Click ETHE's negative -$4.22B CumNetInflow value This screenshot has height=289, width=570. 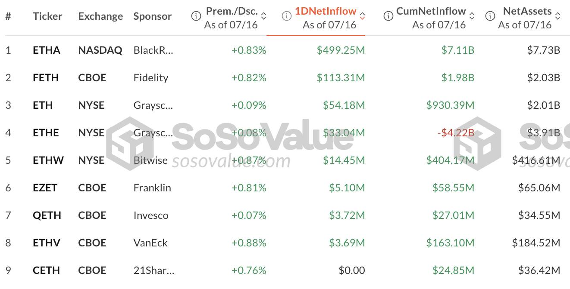coord(456,133)
